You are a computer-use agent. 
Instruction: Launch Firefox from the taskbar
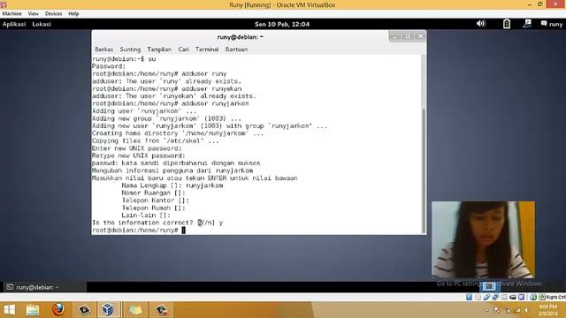point(58,309)
